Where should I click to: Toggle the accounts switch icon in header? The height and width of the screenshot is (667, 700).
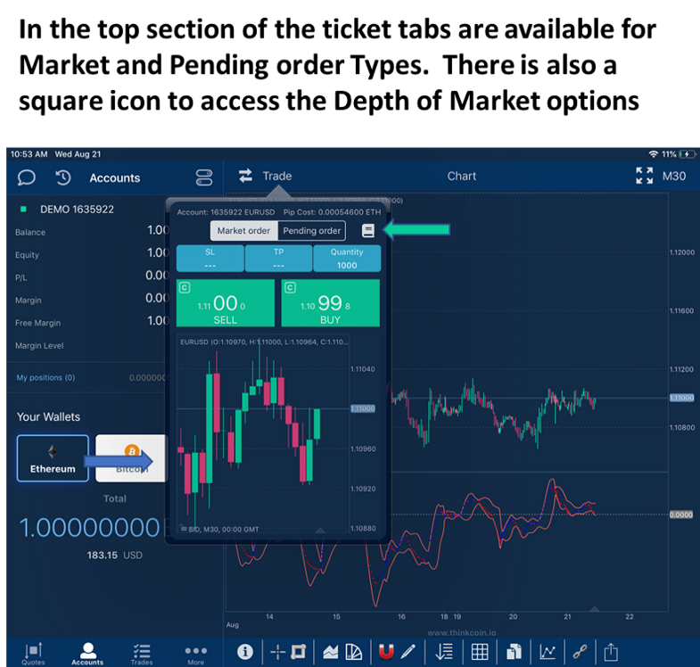coord(204,177)
